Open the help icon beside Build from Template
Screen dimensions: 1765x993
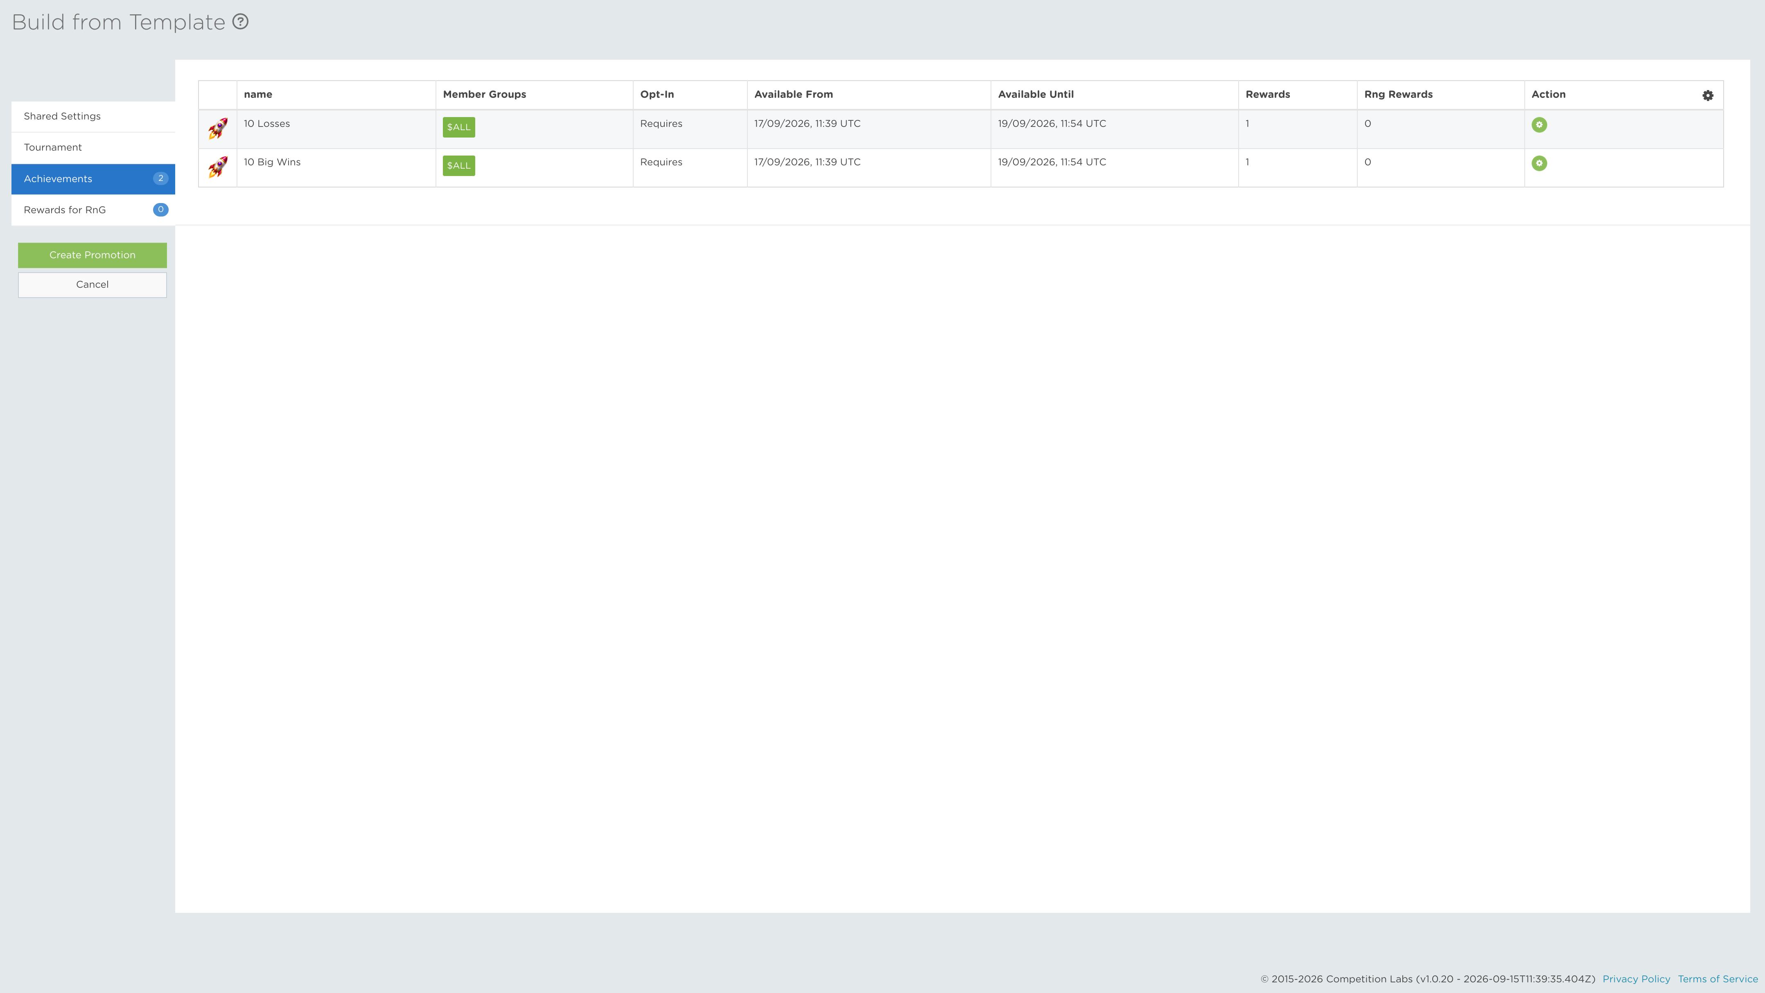[x=241, y=22]
